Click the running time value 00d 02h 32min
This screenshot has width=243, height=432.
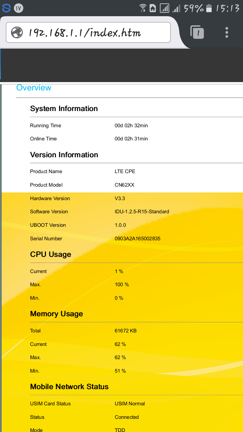[131, 126]
